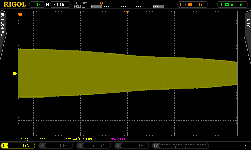Click the orange trigger marker above memory bar
The height and width of the screenshot is (150, 251).
(x=101, y=3)
